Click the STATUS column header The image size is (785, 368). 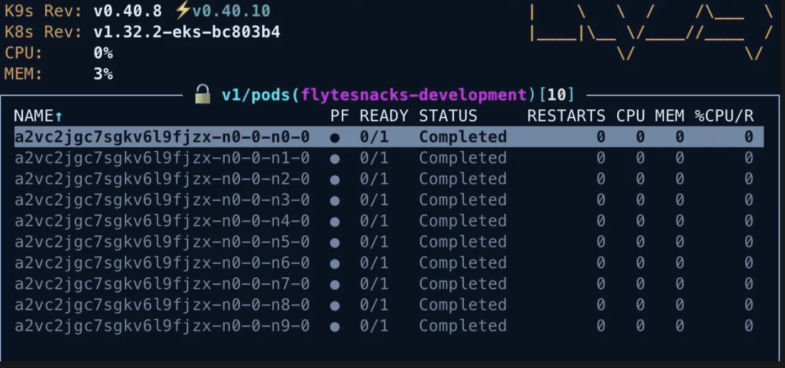pyautogui.click(x=448, y=116)
